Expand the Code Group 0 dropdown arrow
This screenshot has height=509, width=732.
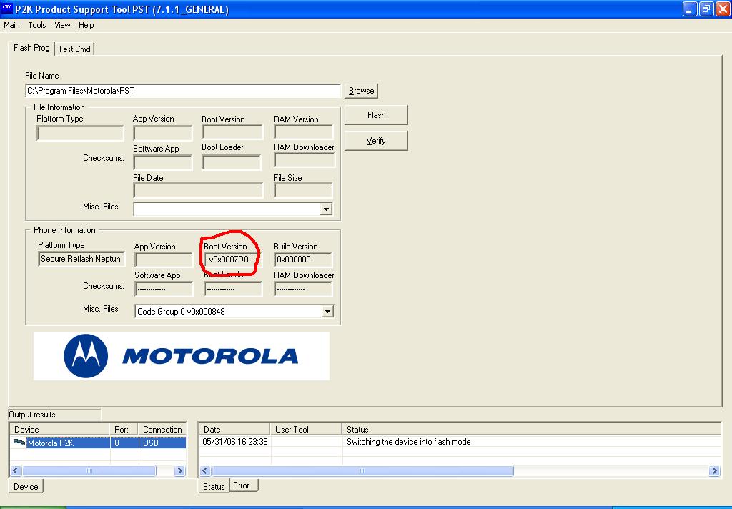(x=327, y=312)
